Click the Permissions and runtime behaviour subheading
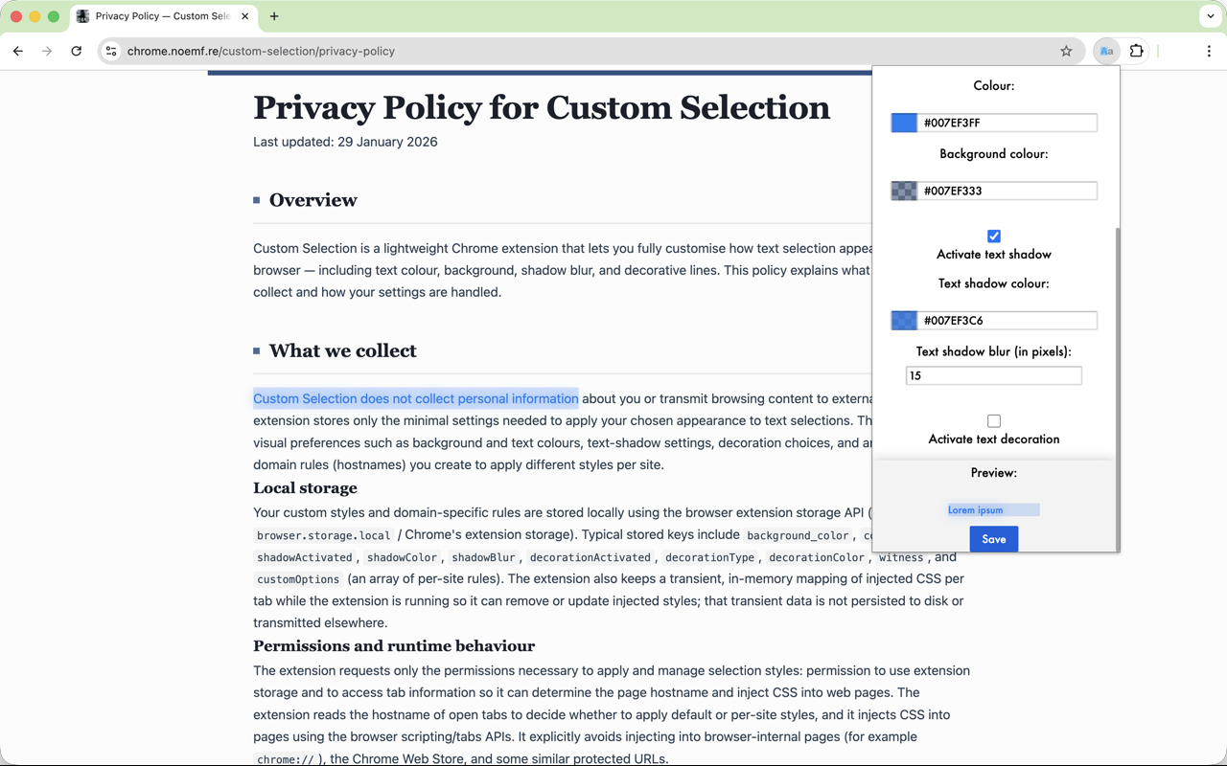Screen dimensions: 1227x766 394,645
